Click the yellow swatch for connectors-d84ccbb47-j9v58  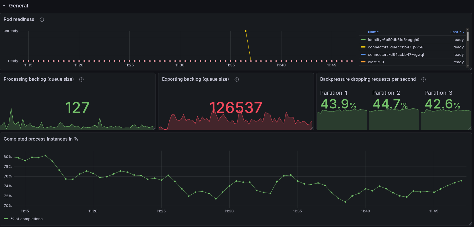click(363, 47)
